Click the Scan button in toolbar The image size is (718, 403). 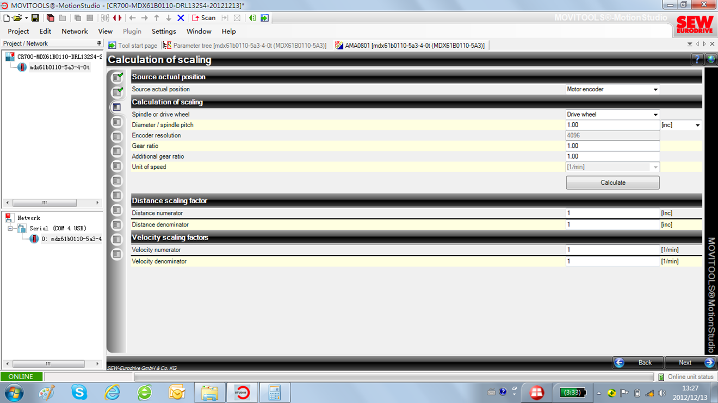204,18
